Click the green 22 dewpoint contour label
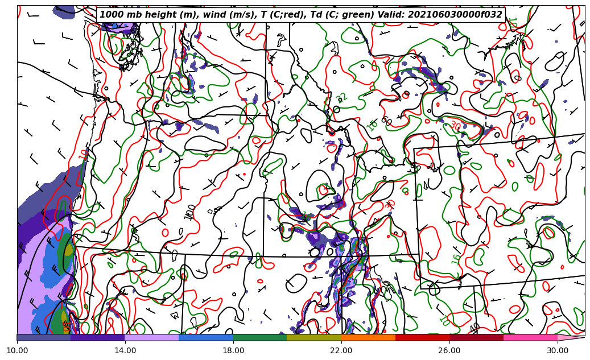This screenshot has width=590, height=360. coord(342,98)
